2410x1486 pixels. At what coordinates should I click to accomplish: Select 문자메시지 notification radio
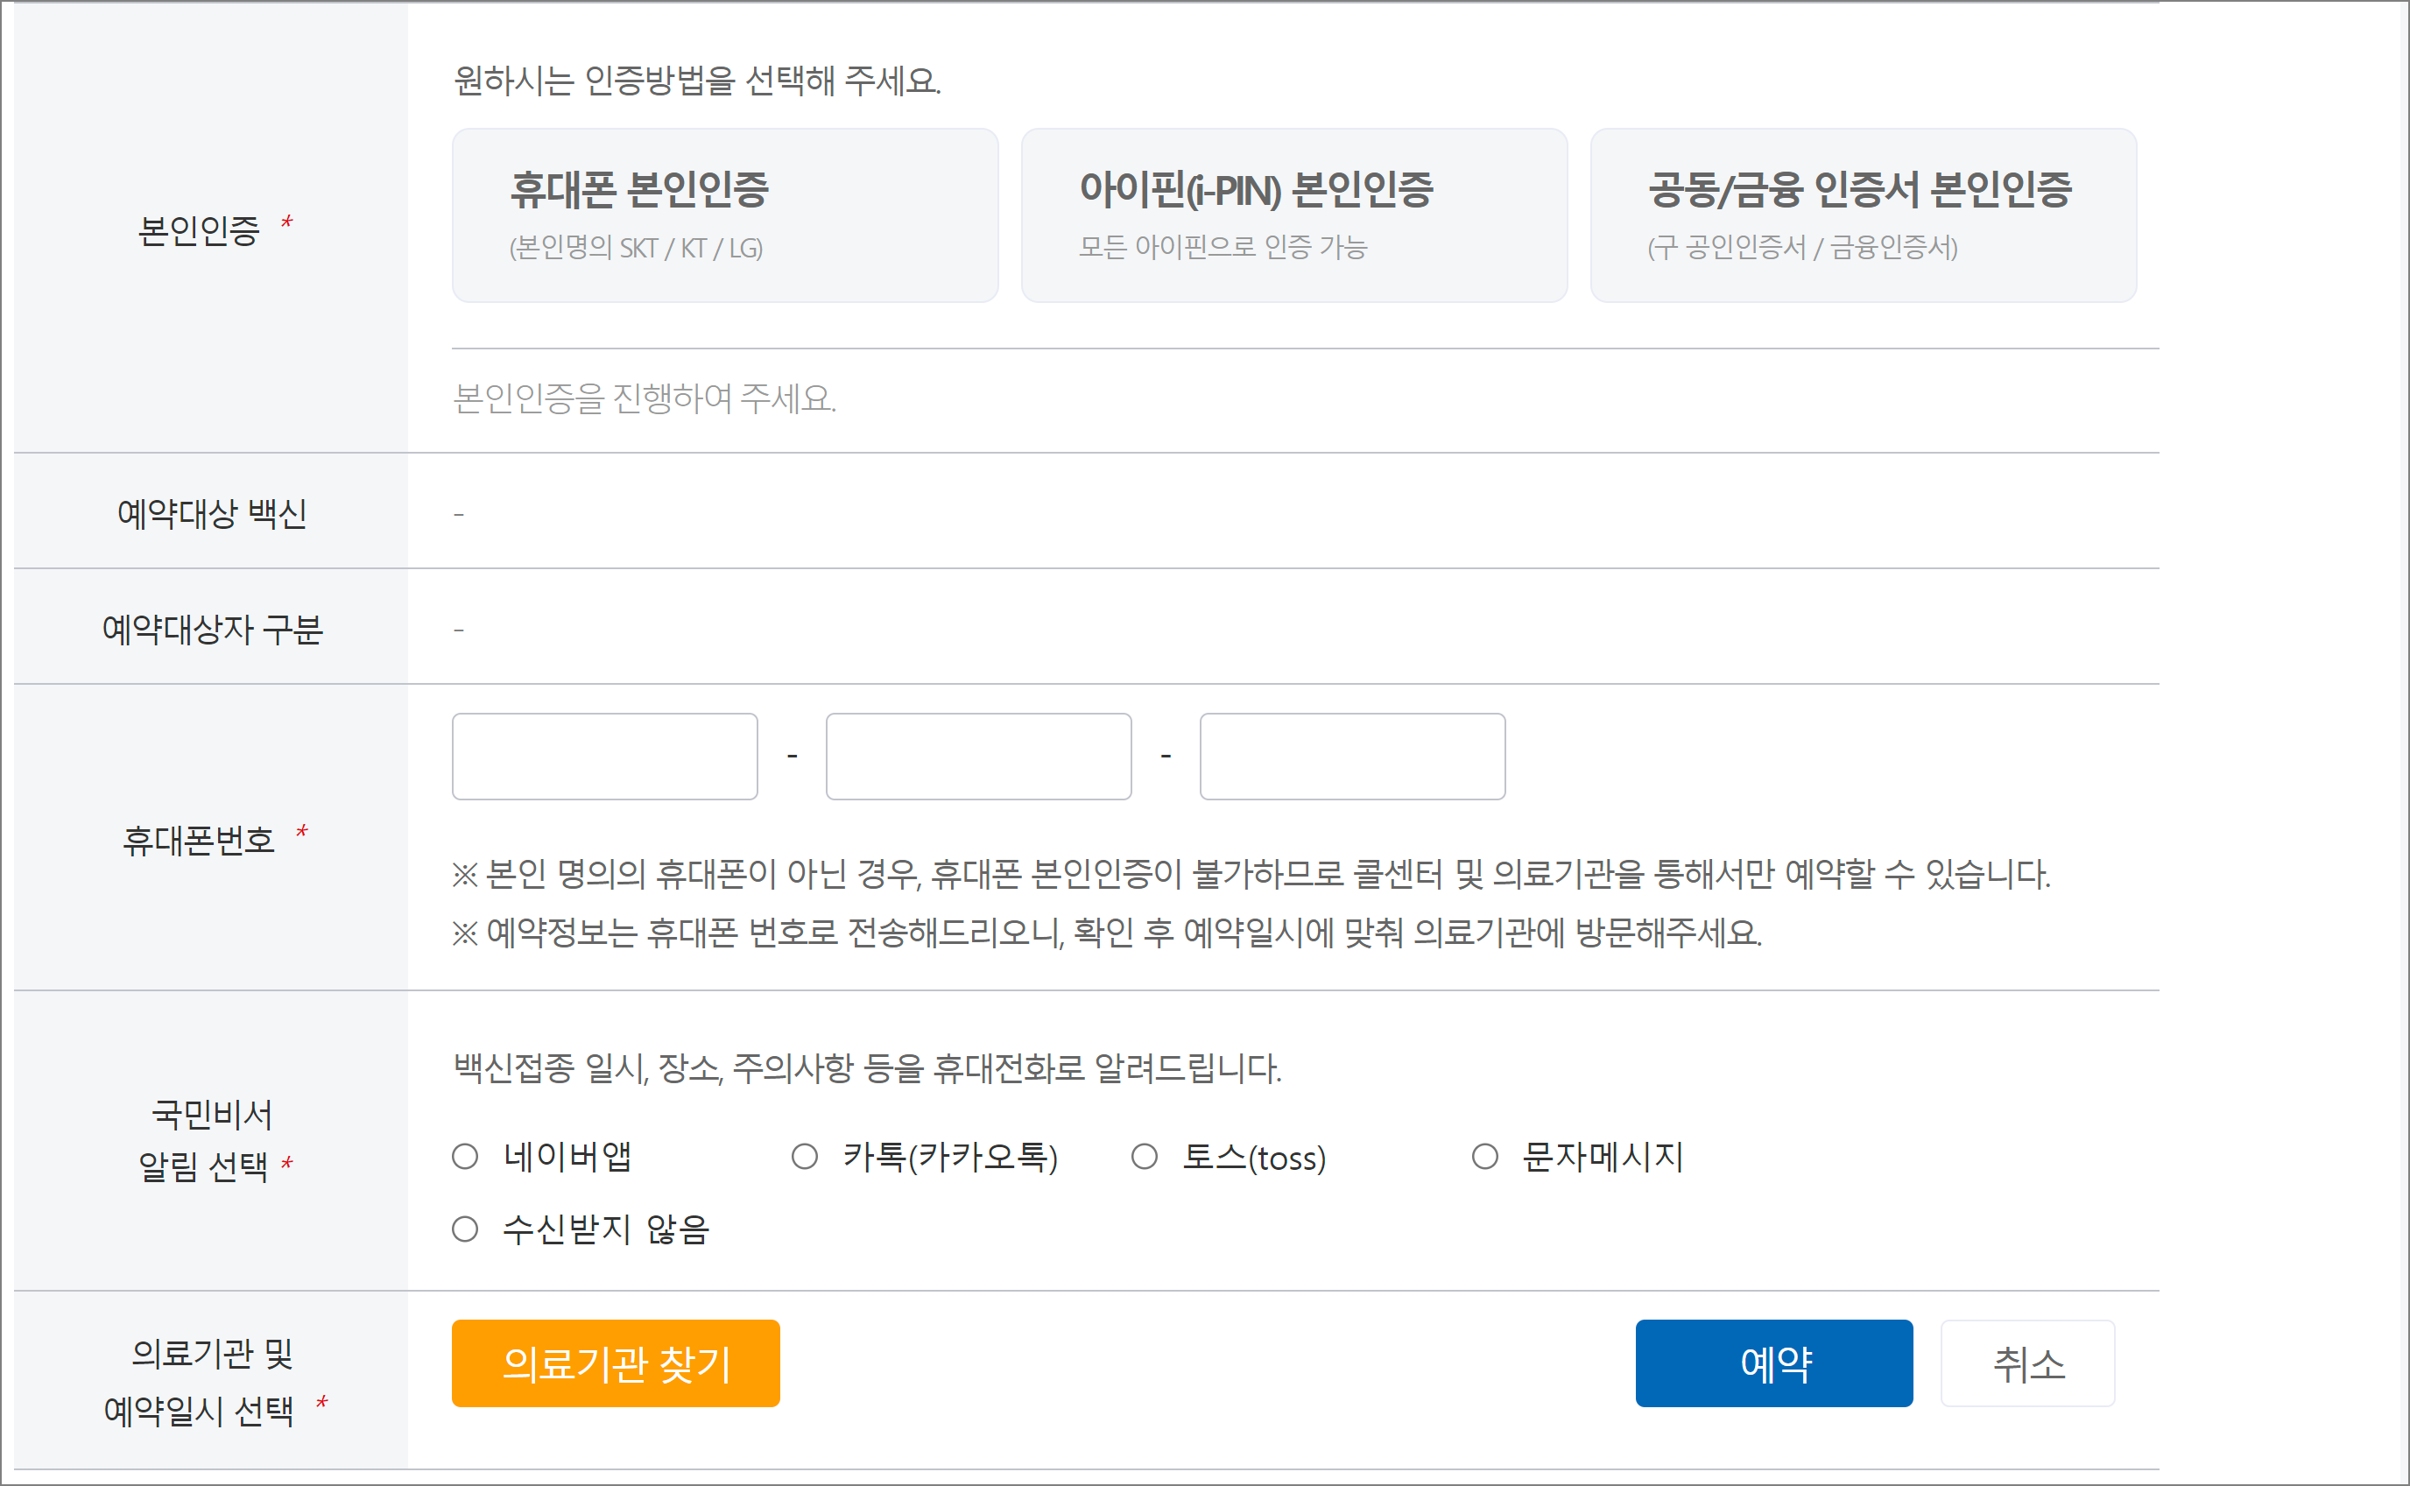coord(1484,1157)
